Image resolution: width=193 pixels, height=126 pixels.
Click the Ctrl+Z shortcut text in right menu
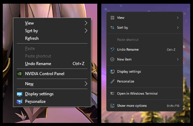[171, 50]
